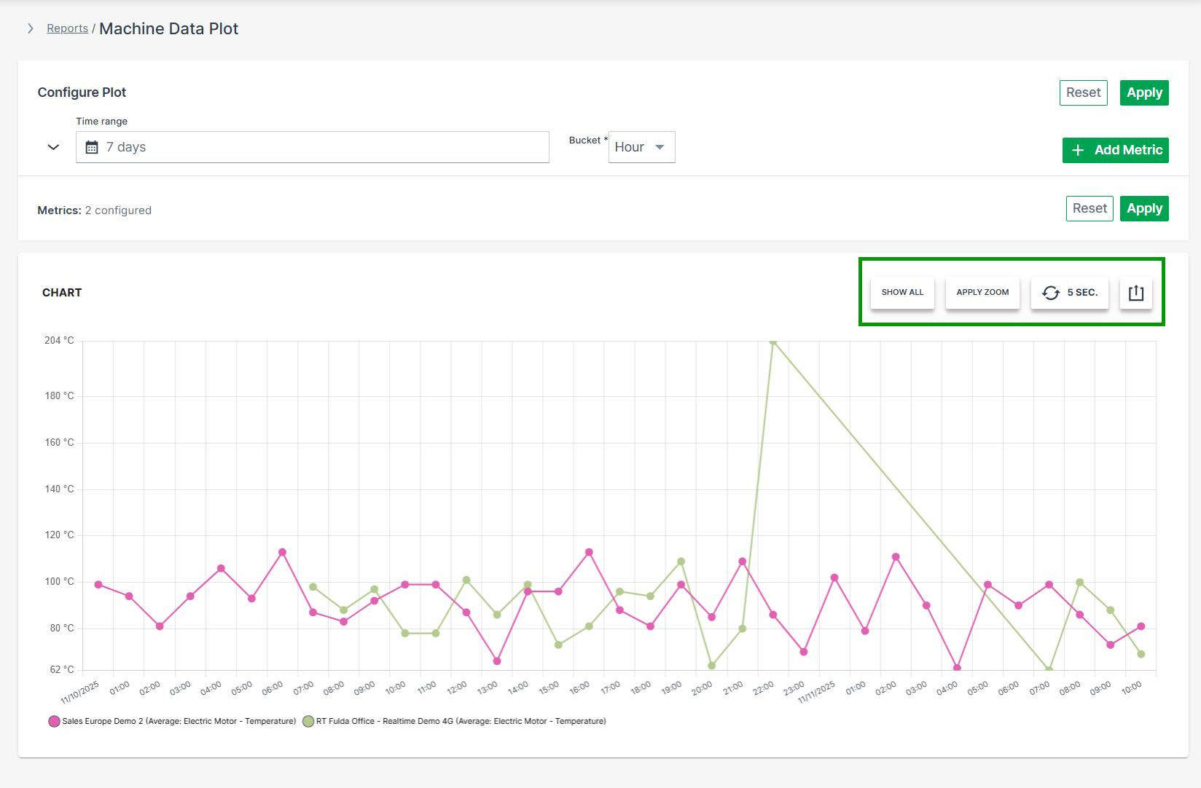The width and height of the screenshot is (1201, 788).
Task: Click the 7 days time range field
Action: pyautogui.click(x=312, y=147)
